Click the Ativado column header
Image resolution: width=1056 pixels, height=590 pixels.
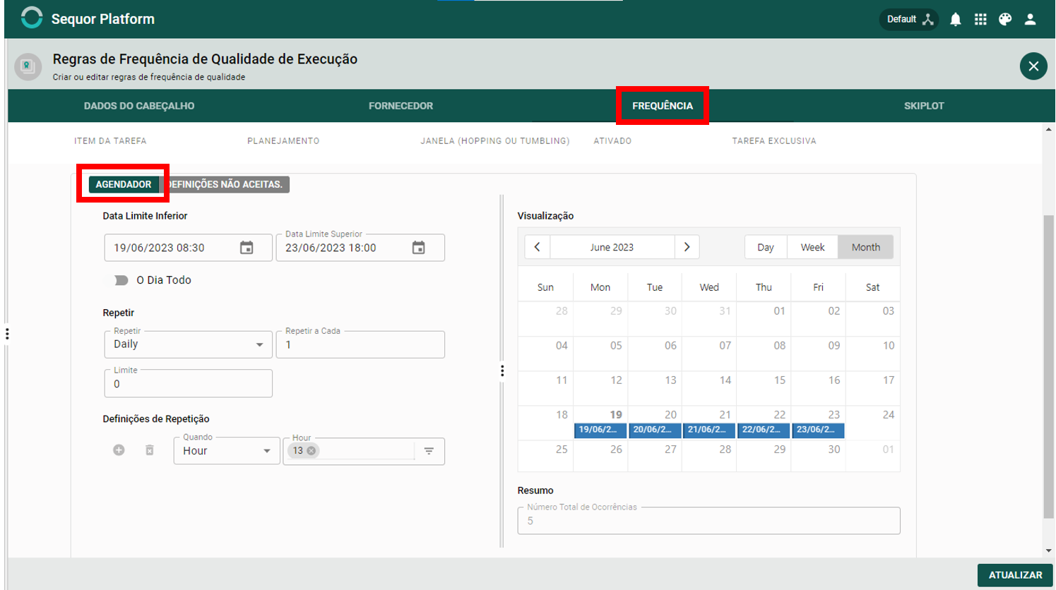(x=612, y=141)
